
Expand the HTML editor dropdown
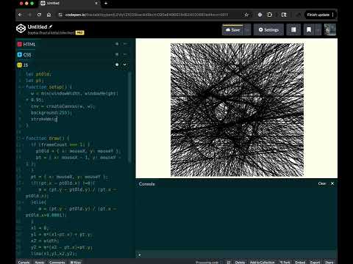coord(125,44)
